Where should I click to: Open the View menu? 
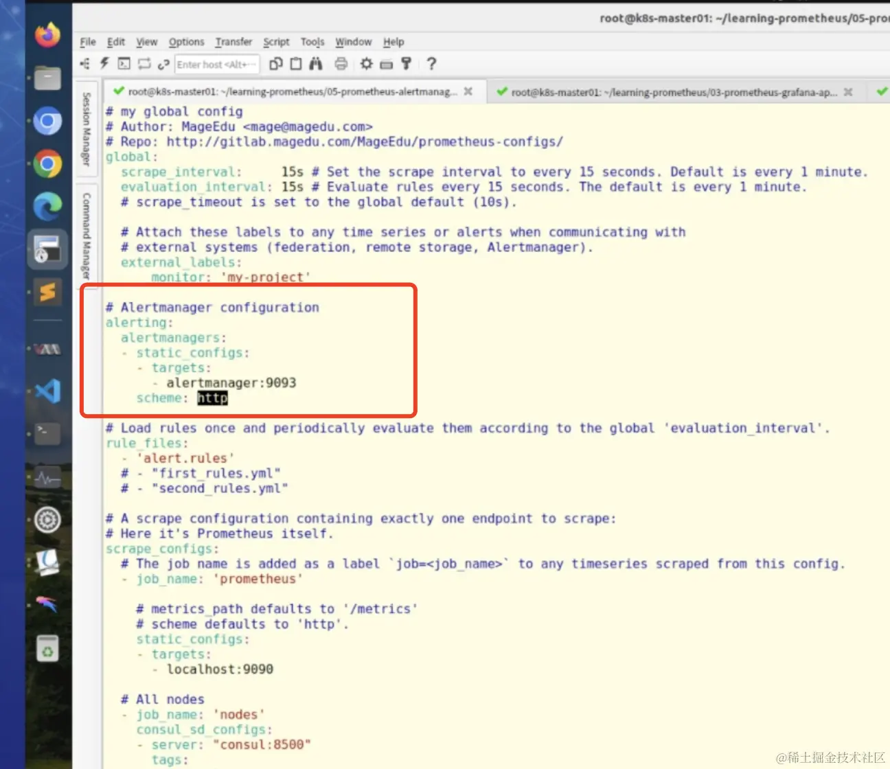146,42
